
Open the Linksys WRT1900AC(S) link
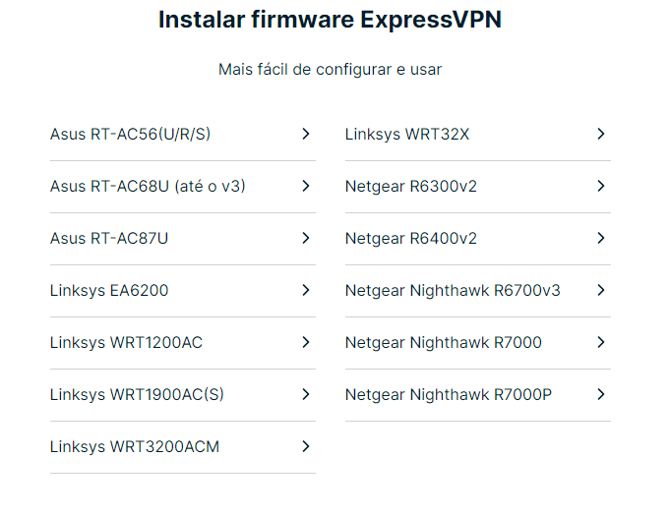(x=183, y=395)
